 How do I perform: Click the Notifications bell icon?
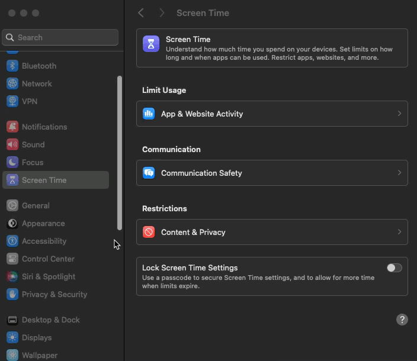pyautogui.click(x=12, y=127)
